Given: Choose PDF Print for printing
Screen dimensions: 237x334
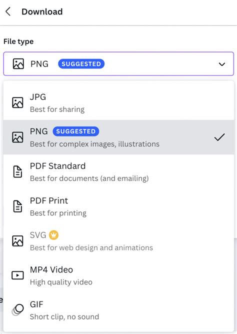Looking at the screenshot, I should pos(118,206).
